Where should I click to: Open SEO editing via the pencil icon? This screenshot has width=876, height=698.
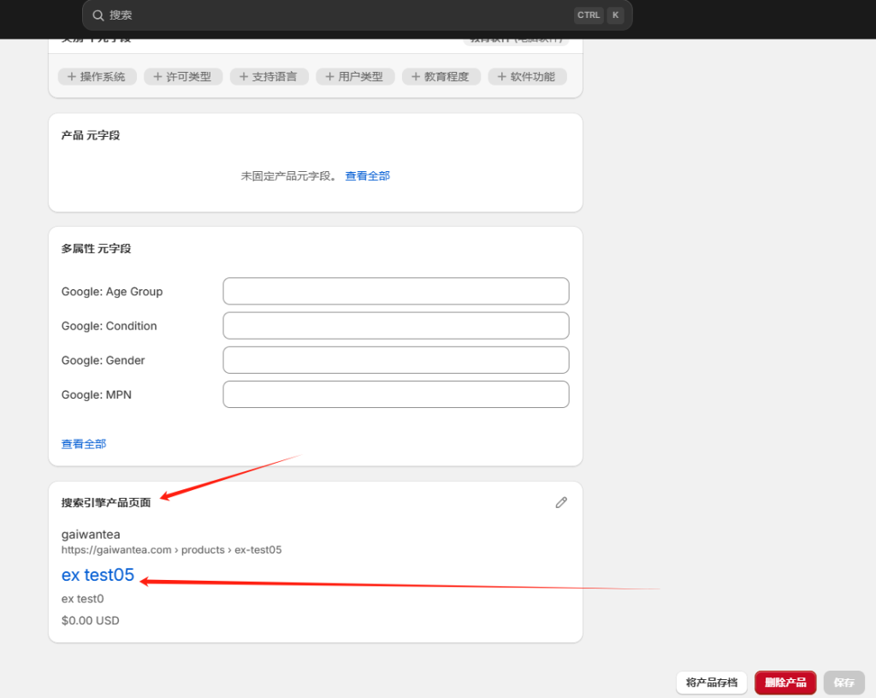click(x=560, y=502)
